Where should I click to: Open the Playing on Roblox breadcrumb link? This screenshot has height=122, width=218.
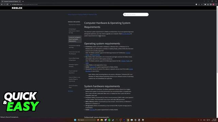[x=82, y=15]
